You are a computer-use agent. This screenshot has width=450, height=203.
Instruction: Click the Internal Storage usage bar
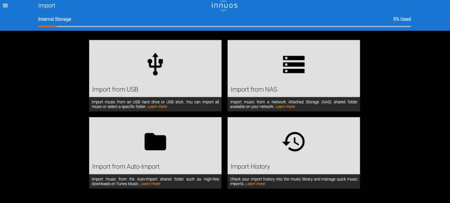tap(225, 26)
